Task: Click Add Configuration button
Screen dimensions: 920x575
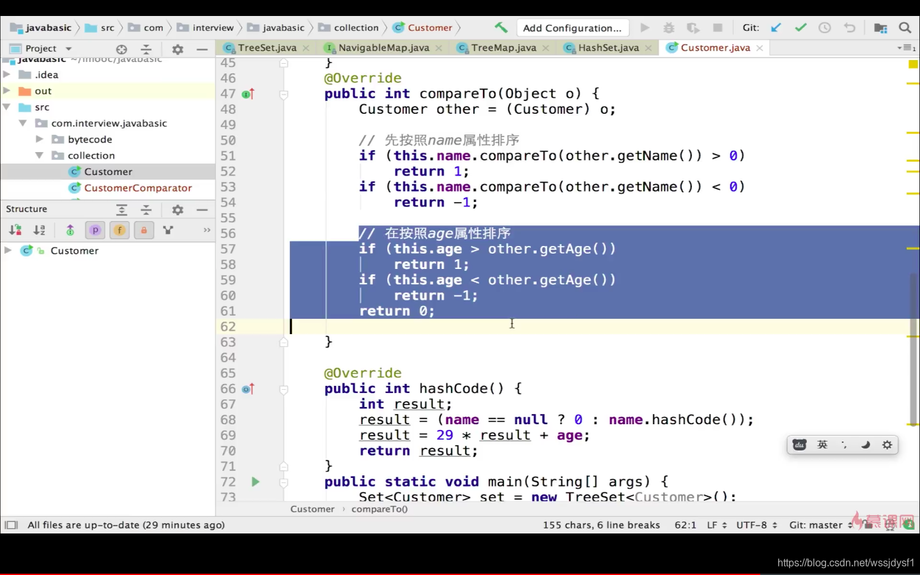Action: click(x=572, y=27)
